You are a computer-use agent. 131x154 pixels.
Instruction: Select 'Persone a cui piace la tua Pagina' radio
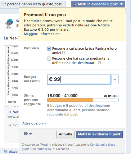(49, 49)
